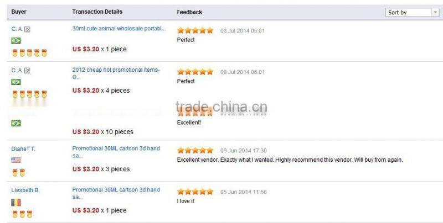This screenshot has width=443, height=223.
Task: Click the Buyer column header
Action: coord(19,12)
